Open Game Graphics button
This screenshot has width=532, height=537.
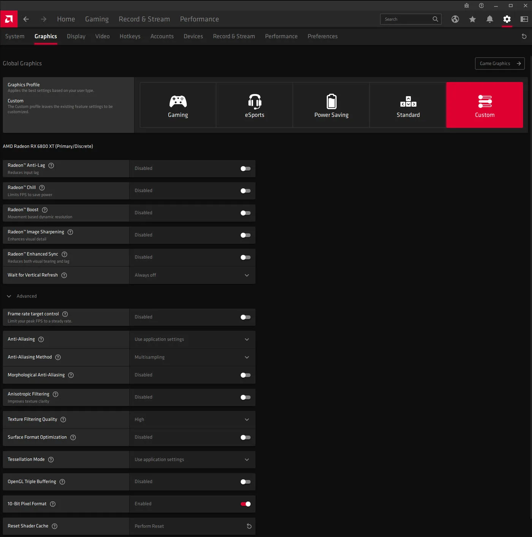click(500, 63)
